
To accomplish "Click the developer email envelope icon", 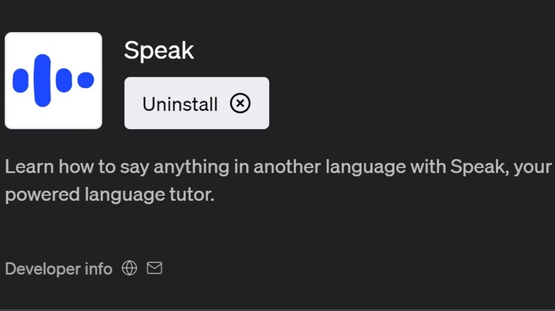I will coord(154,268).
